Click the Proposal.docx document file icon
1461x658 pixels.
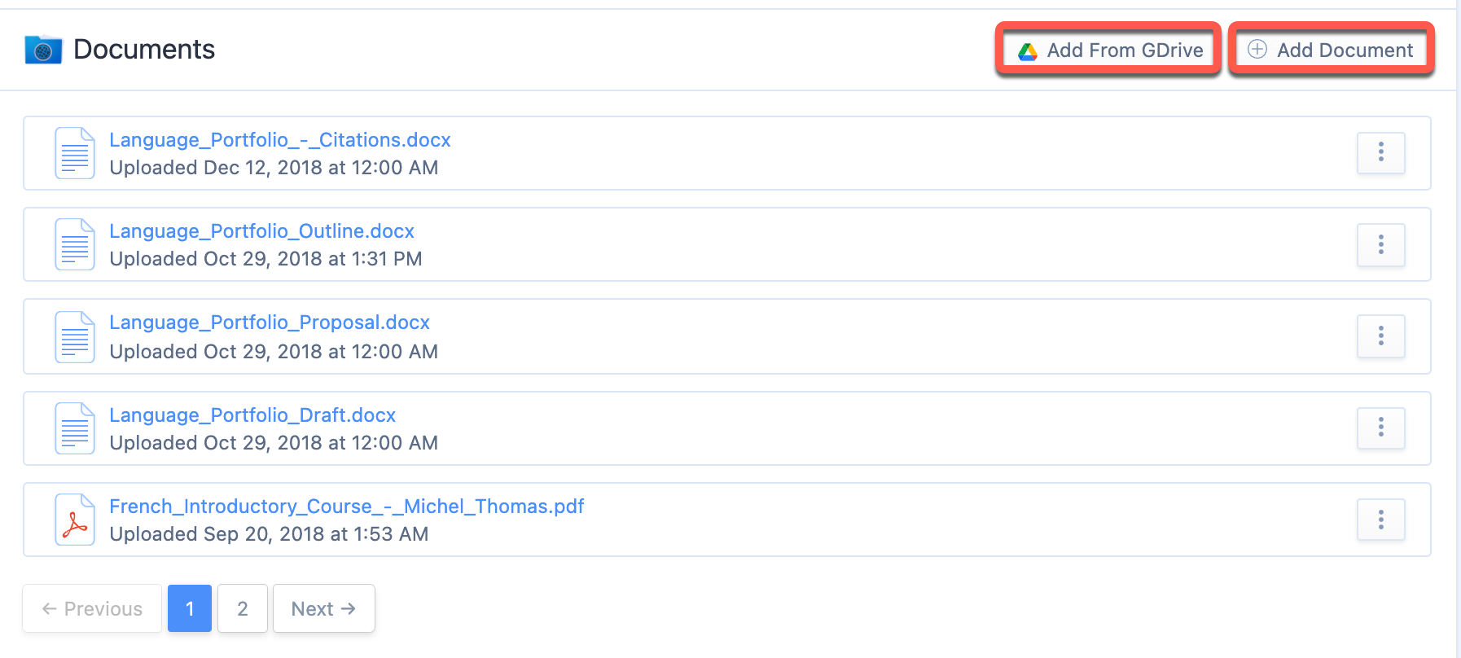[x=75, y=337]
